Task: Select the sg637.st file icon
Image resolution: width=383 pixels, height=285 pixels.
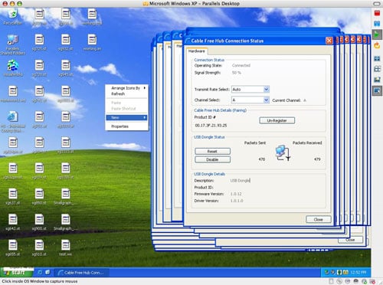Action: 12,194
